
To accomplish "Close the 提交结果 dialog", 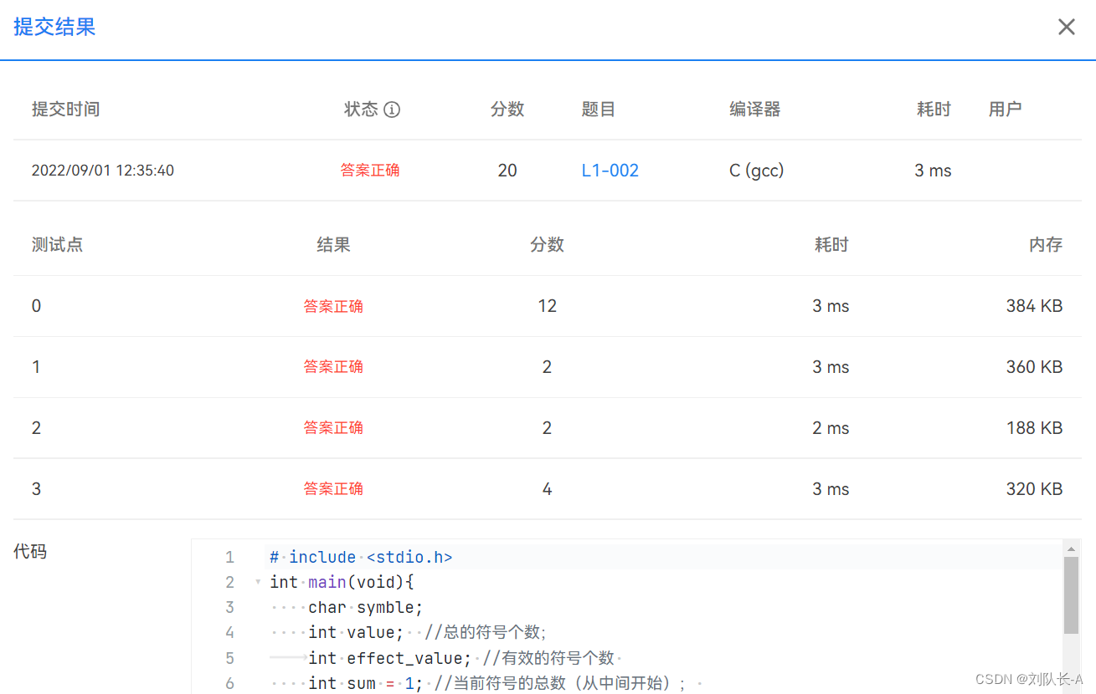I will pyautogui.click(x=1066, y=26).
